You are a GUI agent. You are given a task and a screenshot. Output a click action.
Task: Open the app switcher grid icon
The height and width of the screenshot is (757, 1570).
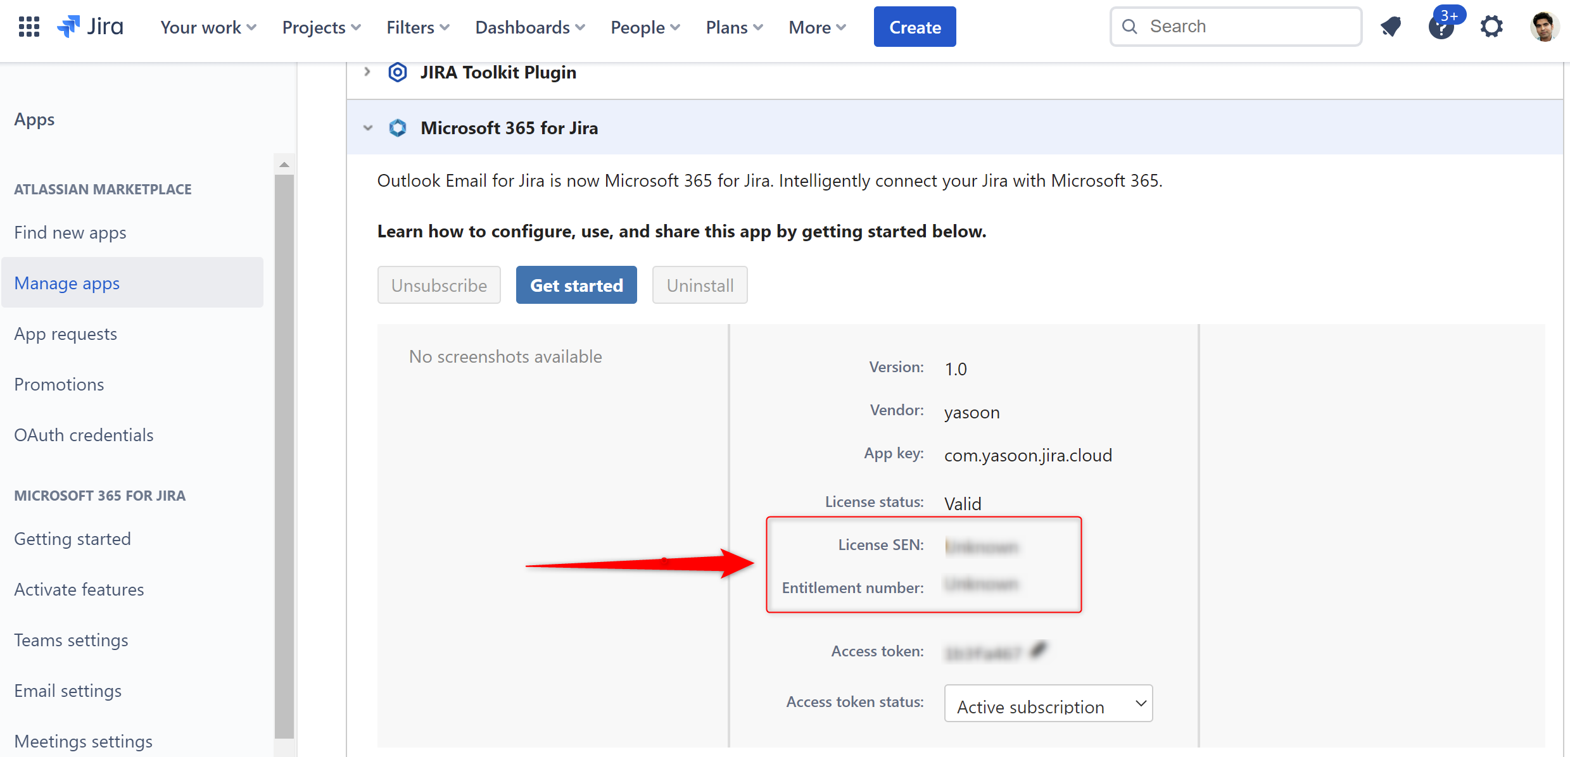coord(29,27)
